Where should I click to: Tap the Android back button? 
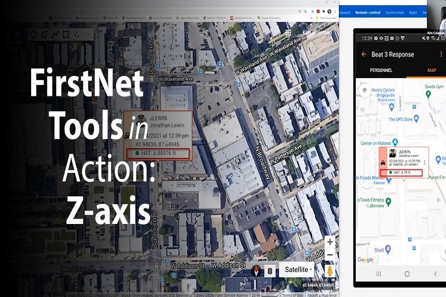tap(435, 274)
